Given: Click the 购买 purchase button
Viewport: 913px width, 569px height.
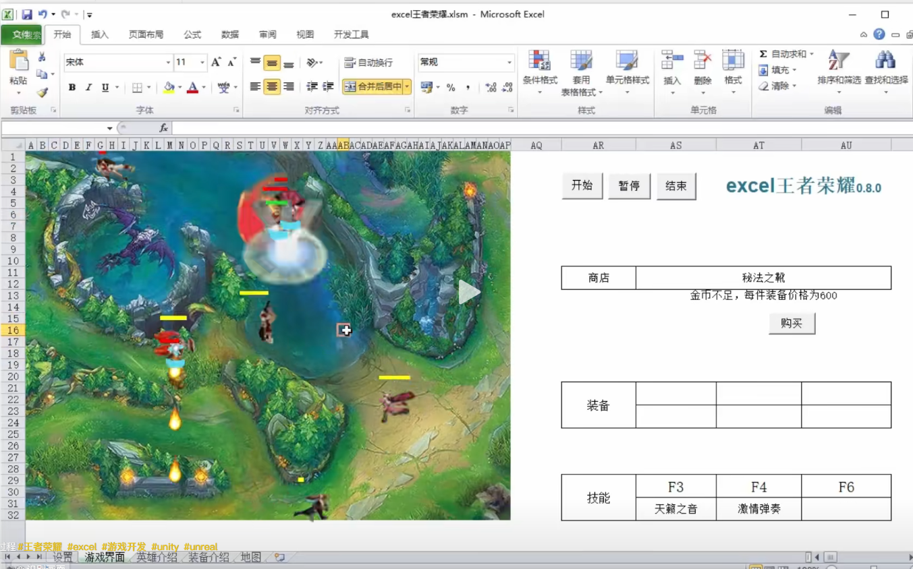Looking at the screenshot, I should (792, 324).
